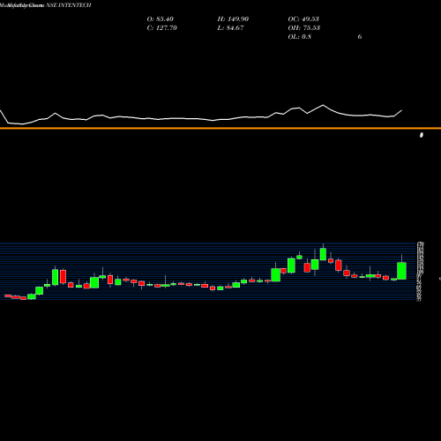Screen dimensions: 441x441
Task: Click the orange horizontal baseline of the indicator
Action: [220, 128]
